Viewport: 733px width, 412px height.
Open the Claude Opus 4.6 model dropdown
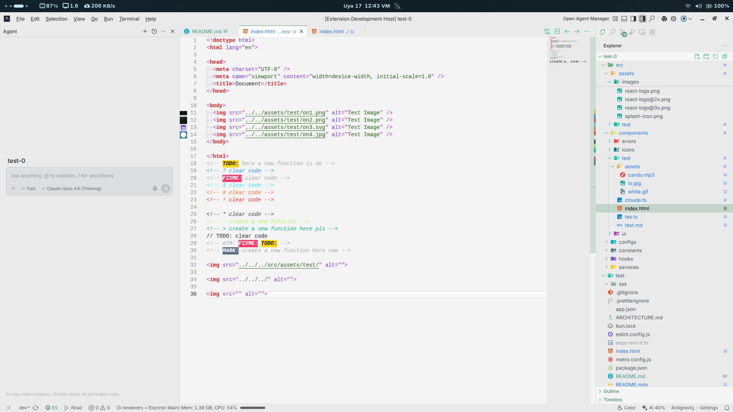(x=71, y=188)
